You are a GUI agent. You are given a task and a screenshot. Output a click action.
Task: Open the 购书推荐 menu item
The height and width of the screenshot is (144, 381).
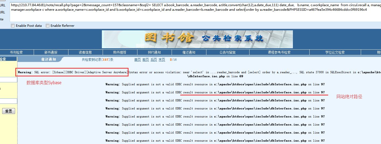click(120, 52)
